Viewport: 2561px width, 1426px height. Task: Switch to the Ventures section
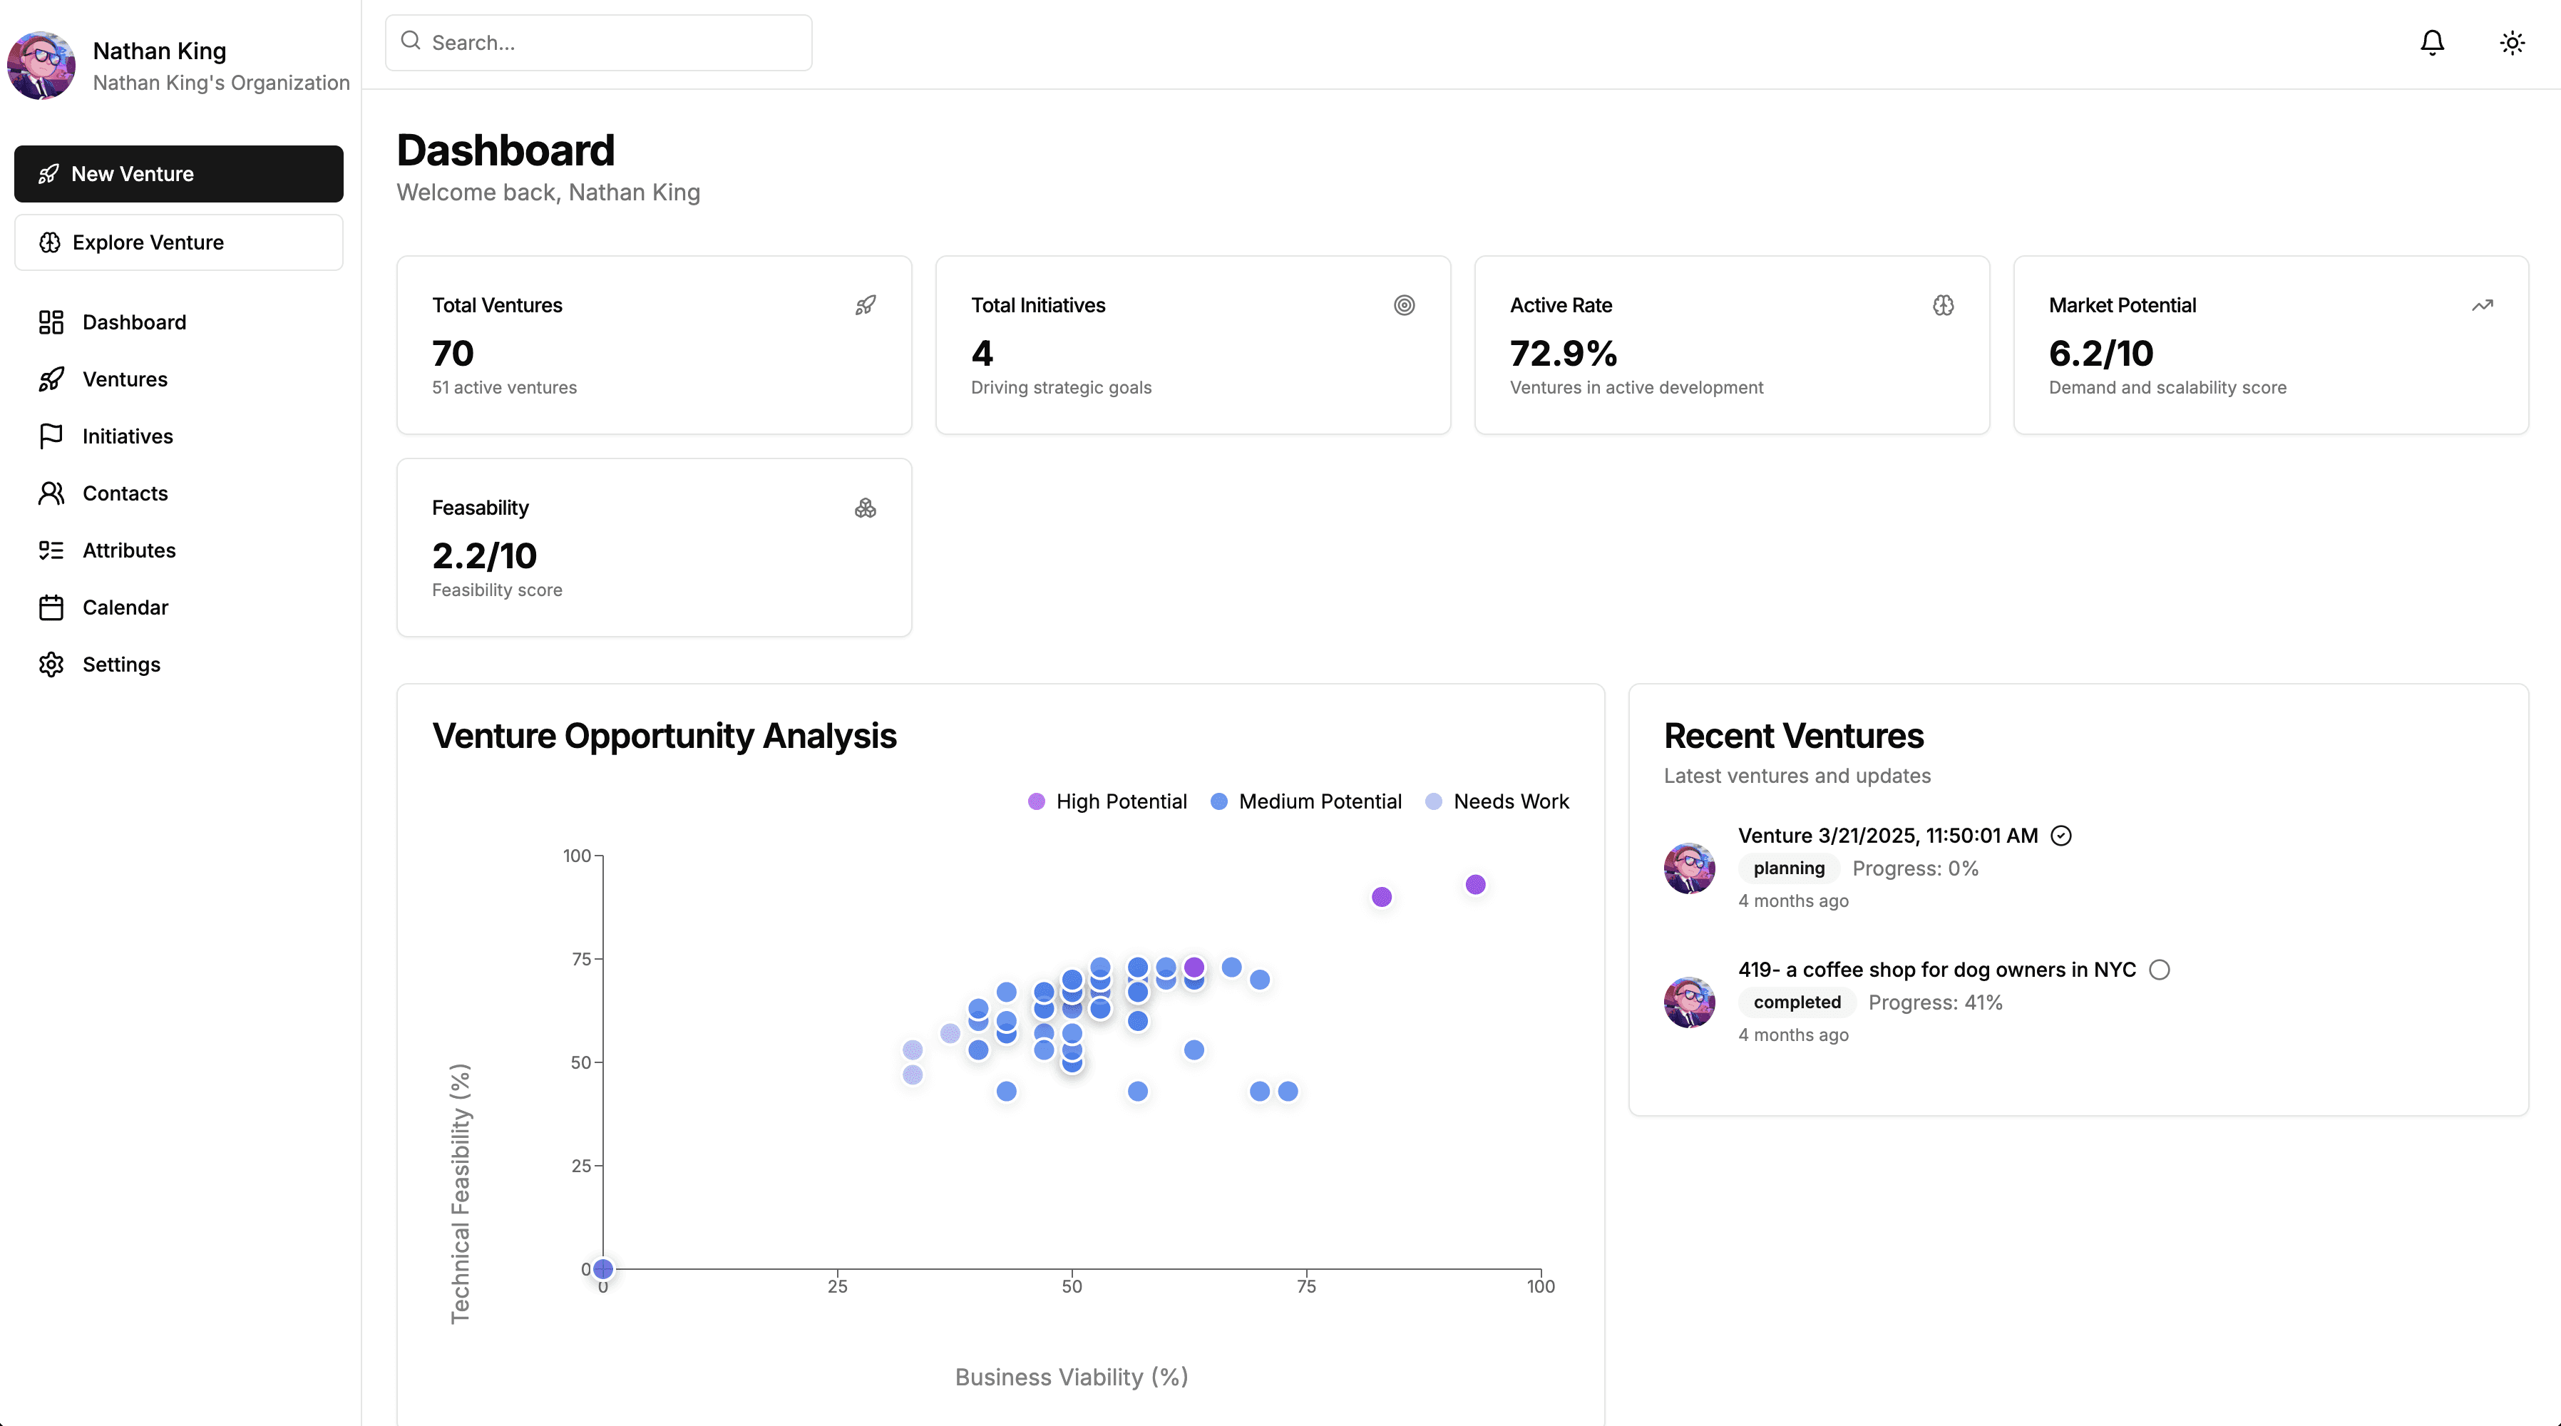pos(125,379)
